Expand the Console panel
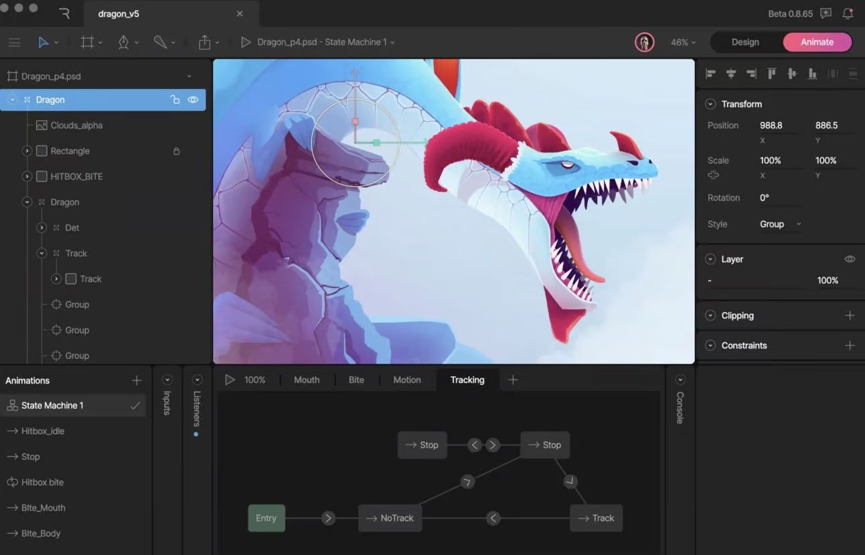Viewport: 865px width, 555px height. pyautogui.click(x=680, y=380)
